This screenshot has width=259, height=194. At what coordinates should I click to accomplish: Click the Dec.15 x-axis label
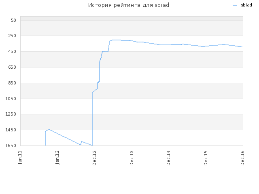tap(206, 158)
